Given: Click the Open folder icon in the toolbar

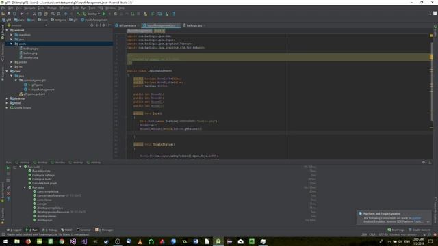Looking at the screenshot, I should 3,14.
